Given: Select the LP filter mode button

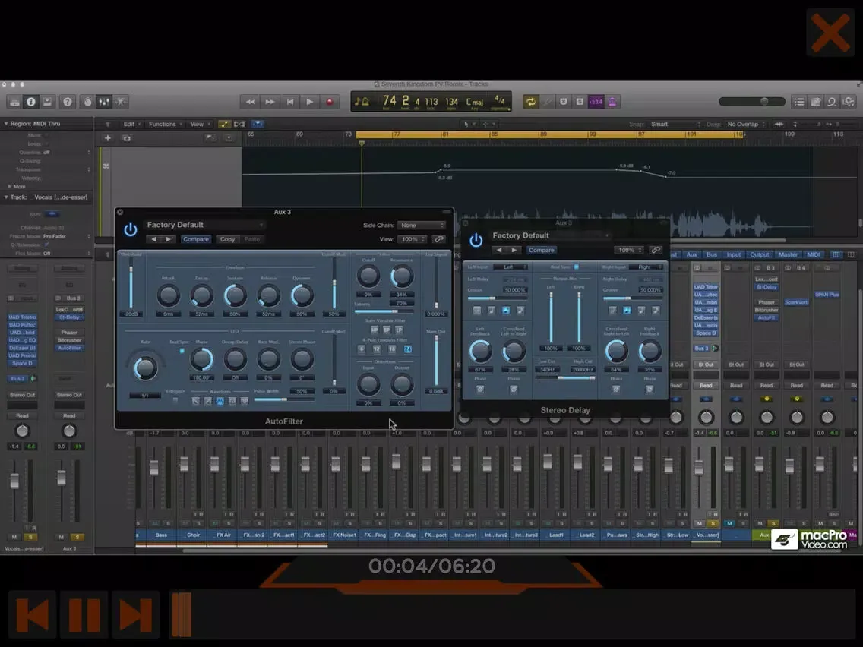Looking at the screenshot, I should tap(399, 330).
